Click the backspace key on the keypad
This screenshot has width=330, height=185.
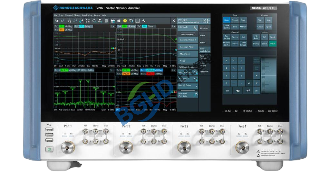point(238,91)
